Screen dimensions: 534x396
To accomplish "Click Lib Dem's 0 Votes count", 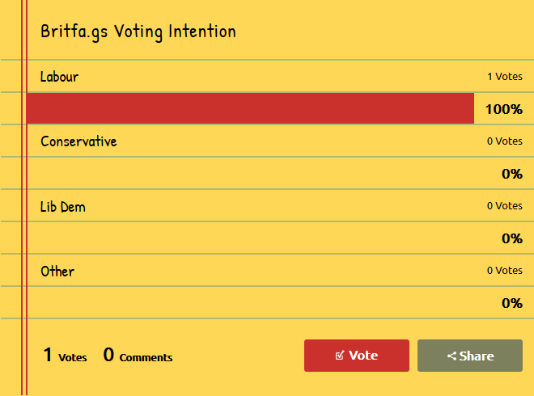I will click(505, 206).
